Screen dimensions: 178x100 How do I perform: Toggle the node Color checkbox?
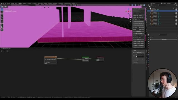pos(135,59)
